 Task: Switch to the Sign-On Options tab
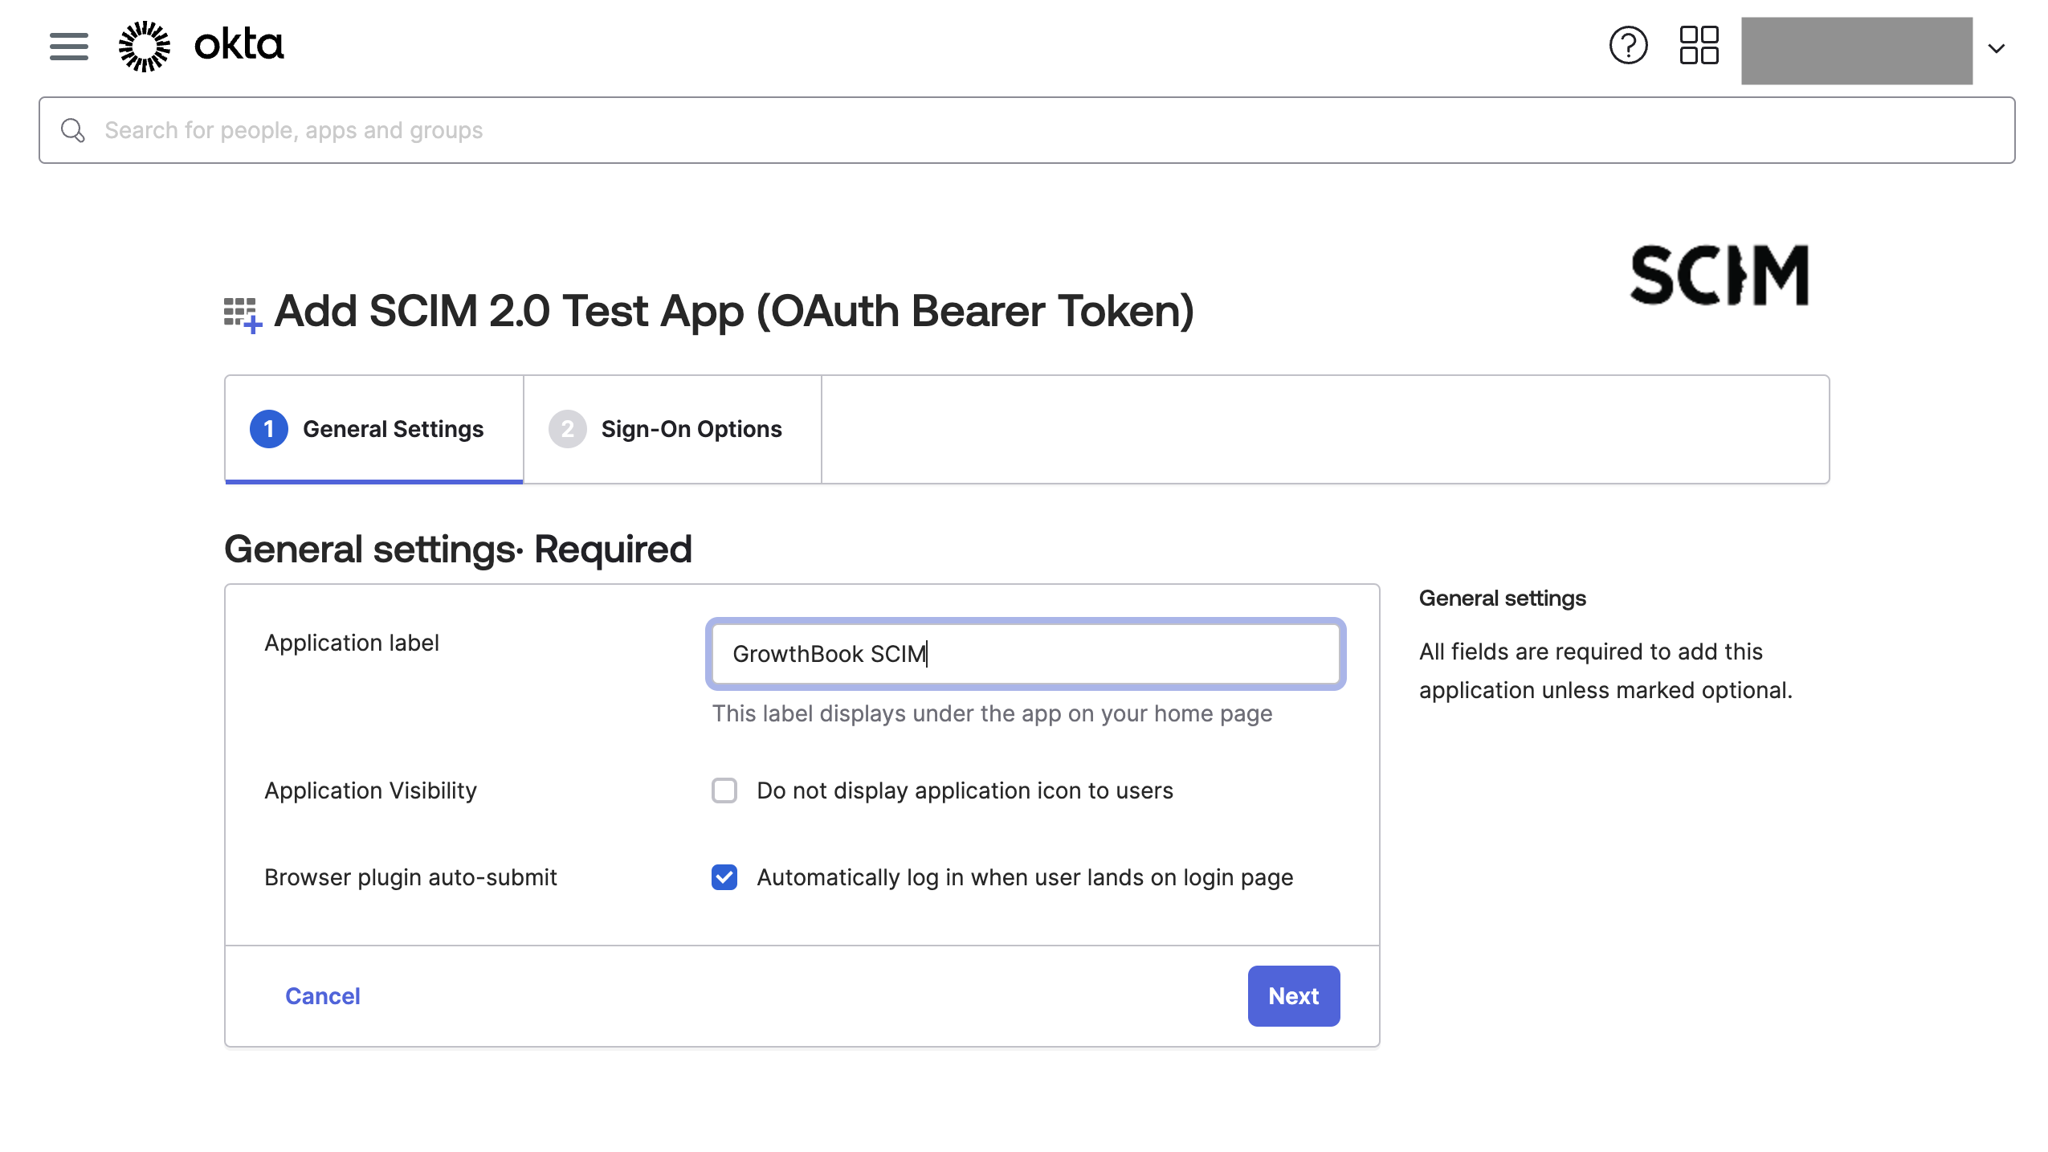(672, 429)
